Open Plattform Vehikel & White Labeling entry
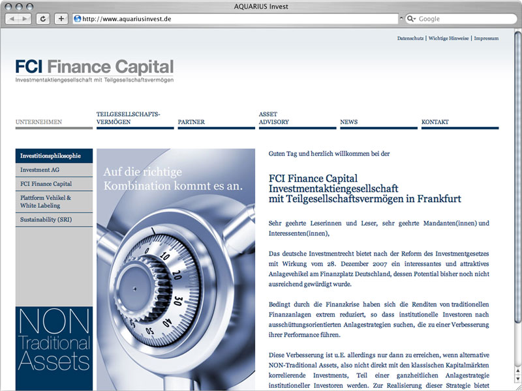Image resolution: width=522 pixels, height=391 pixels. coord(54,202)
